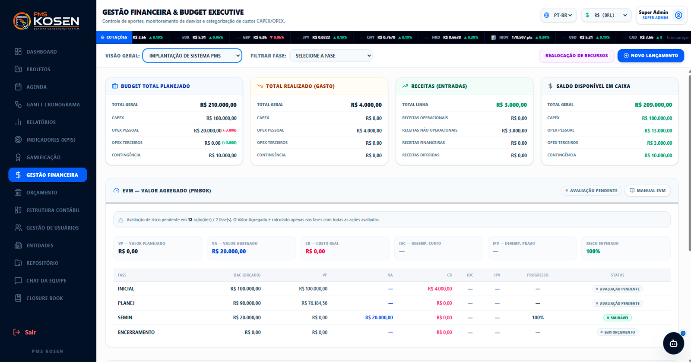This screenshot has height=362, width=691.
Task: Open the chatbot assistant floating icon
Action: click(673, 343)
